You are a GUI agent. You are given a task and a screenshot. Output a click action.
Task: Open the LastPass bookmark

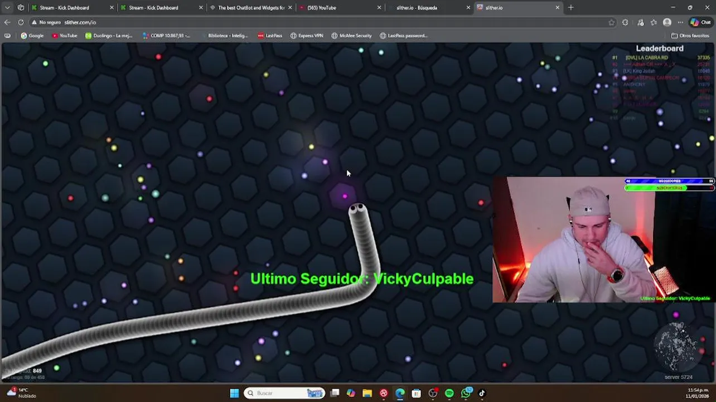(x=270, y=36)
